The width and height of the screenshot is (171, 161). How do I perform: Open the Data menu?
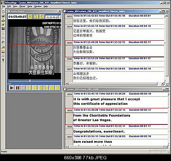coord(30,6)
